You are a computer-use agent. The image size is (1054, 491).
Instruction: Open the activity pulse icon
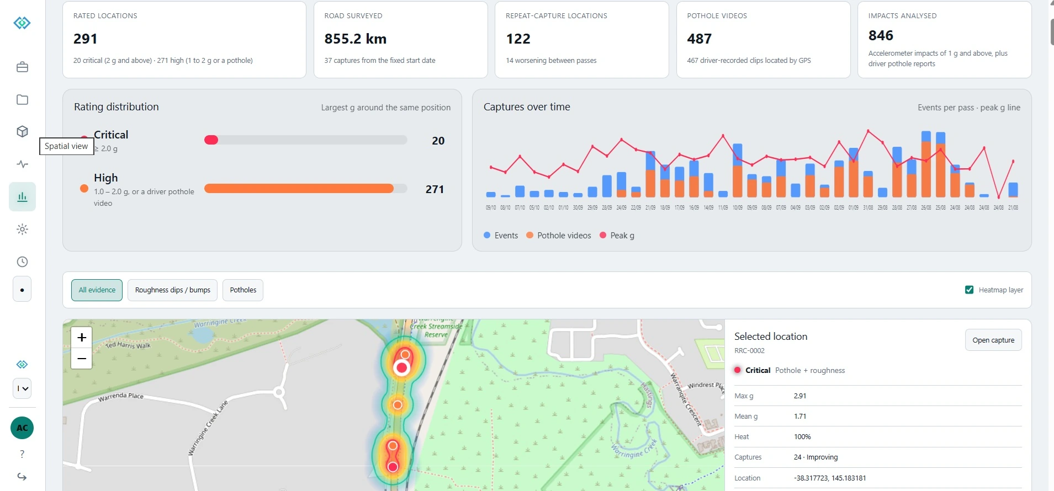(x=22, y=164)
